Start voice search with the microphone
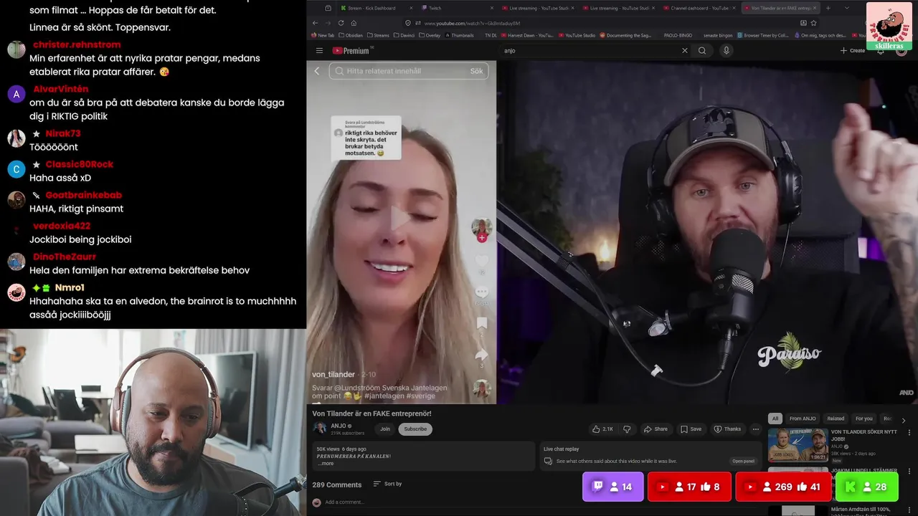The height and width of the screenshot is (516, 918). 726,51
